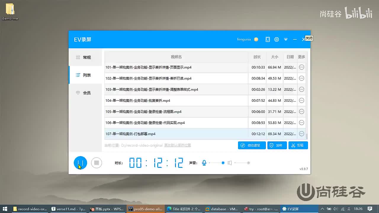The height and width of the screenshot is (213, 379).
Task: Select video 105 流程图.mp4 row
Action: [205, 112]
